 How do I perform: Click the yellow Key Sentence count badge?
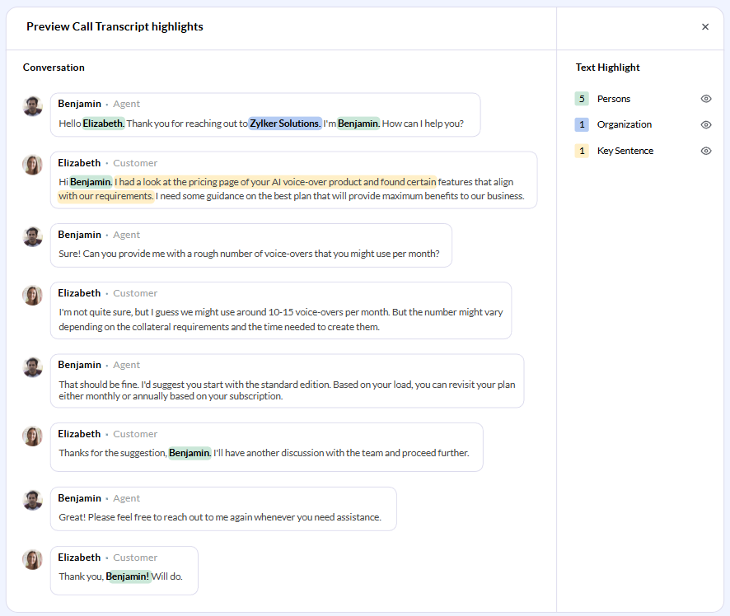582,151
